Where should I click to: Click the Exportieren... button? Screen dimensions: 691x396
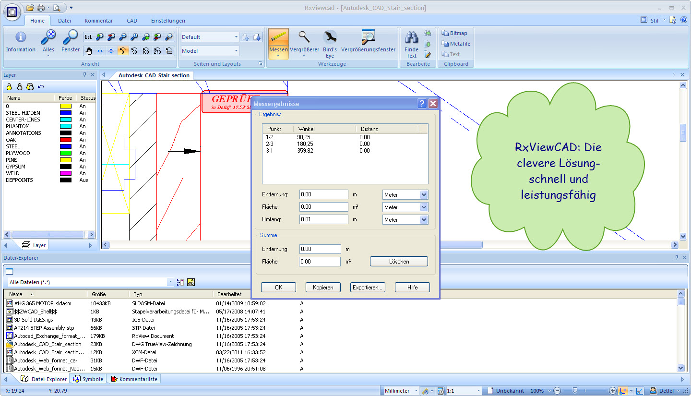pyautogui.click(x=368, y=288)
